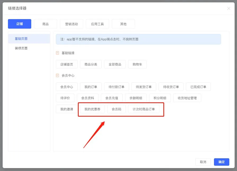This screenshot has height=171, width=237.
Task: Choose 收货地址管理 link option
Action: coord(187,98)
